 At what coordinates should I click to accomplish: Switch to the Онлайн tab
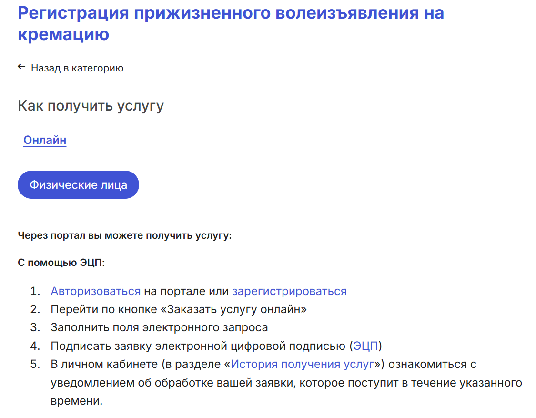(x=45, y=140)
